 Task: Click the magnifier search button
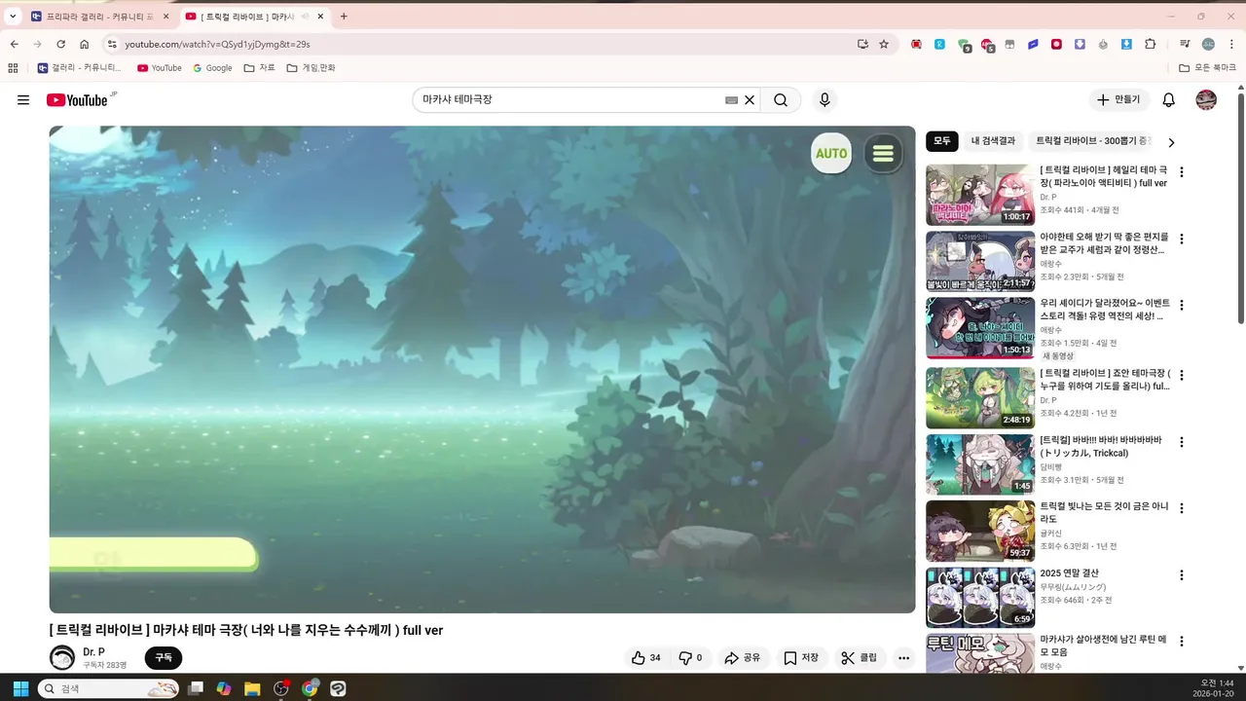tap(781, 99)
